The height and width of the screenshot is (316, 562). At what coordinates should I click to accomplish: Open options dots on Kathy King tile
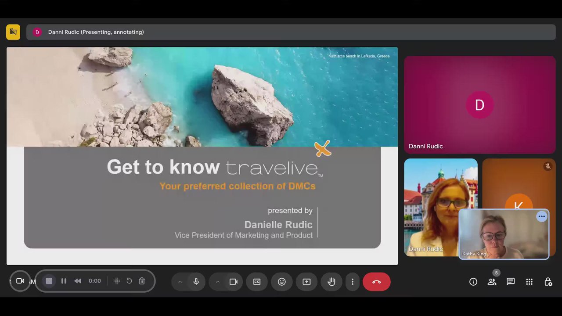point(542,216)
